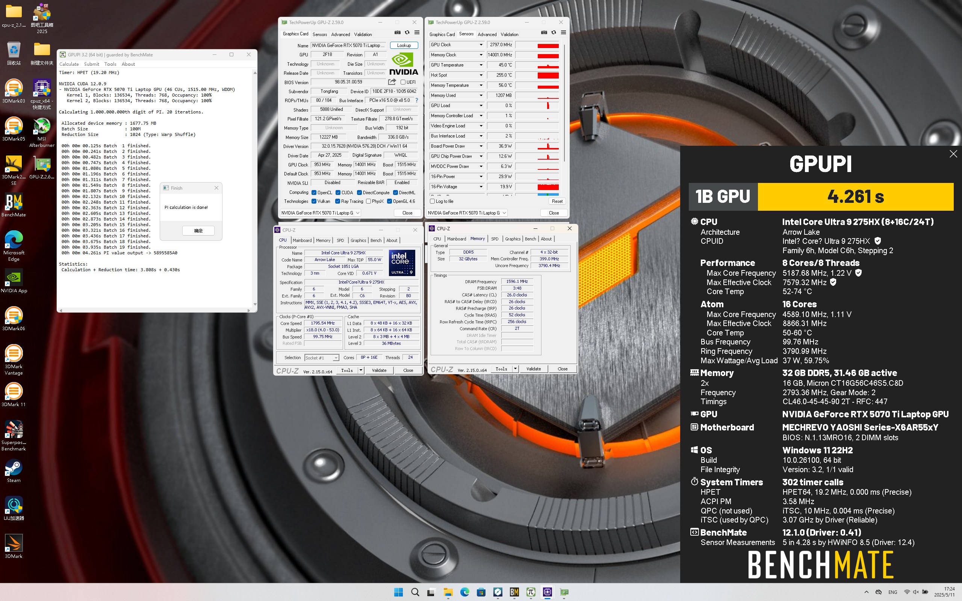Viewport: 962px width, 601px height.
Task: Open the Calculate menu in GPUPI
Action: coord(69,64)
